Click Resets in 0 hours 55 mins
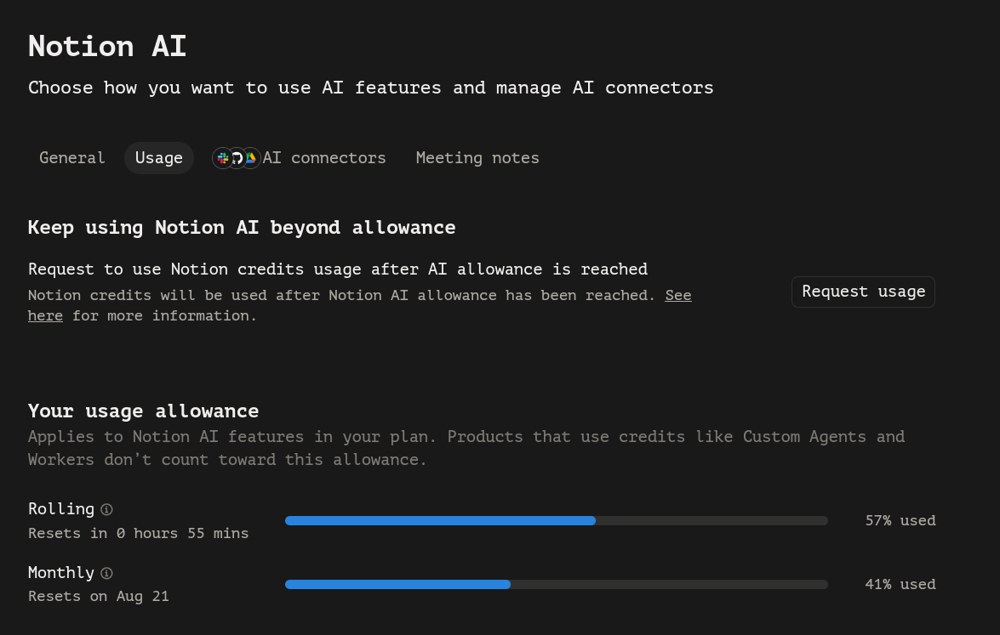 pos(139,533)
